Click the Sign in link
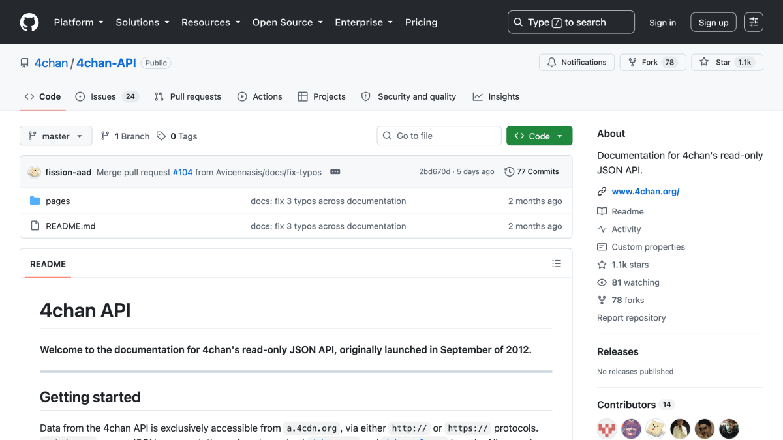Image resolution: width=783 pixels, height=440 pixels. point(662,22)
